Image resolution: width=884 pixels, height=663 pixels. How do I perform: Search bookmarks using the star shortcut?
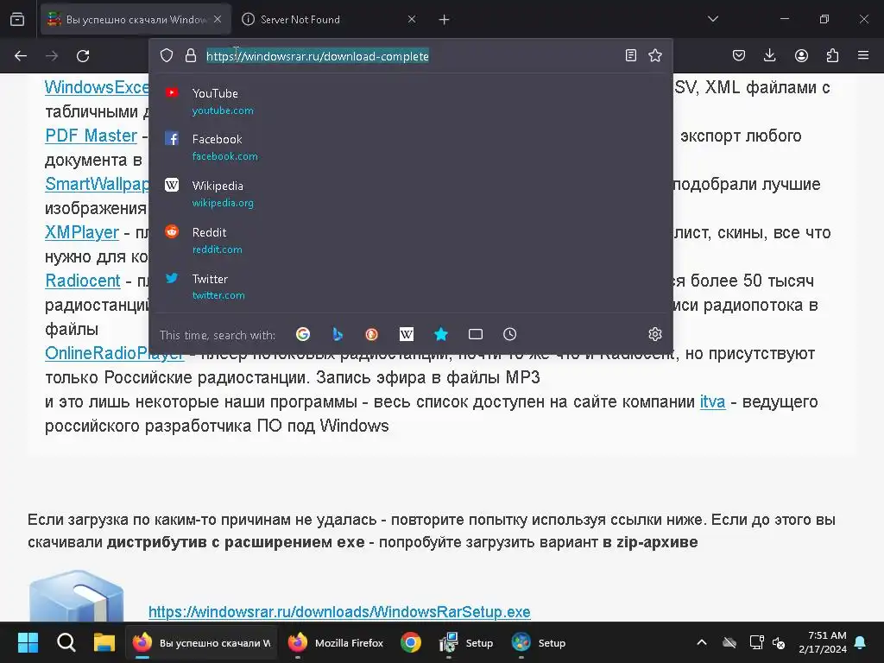click(x=441, y=334)
